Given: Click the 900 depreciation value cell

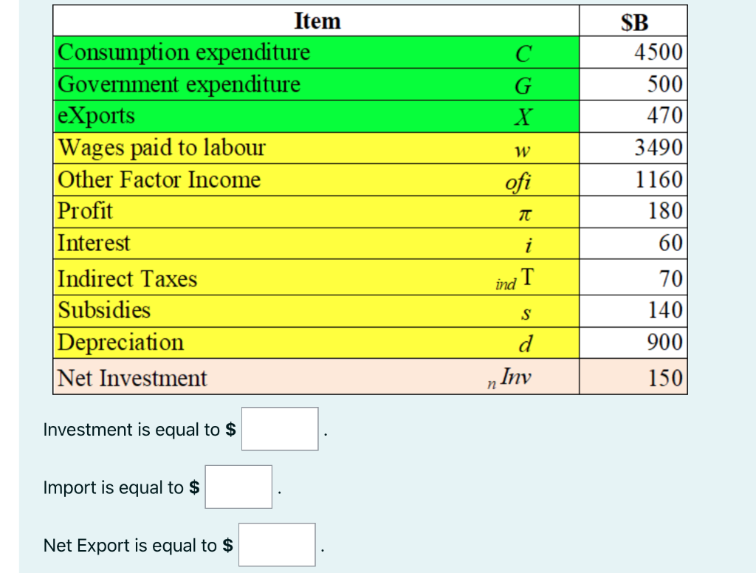Looking at the screenshot, I should 633,342.
